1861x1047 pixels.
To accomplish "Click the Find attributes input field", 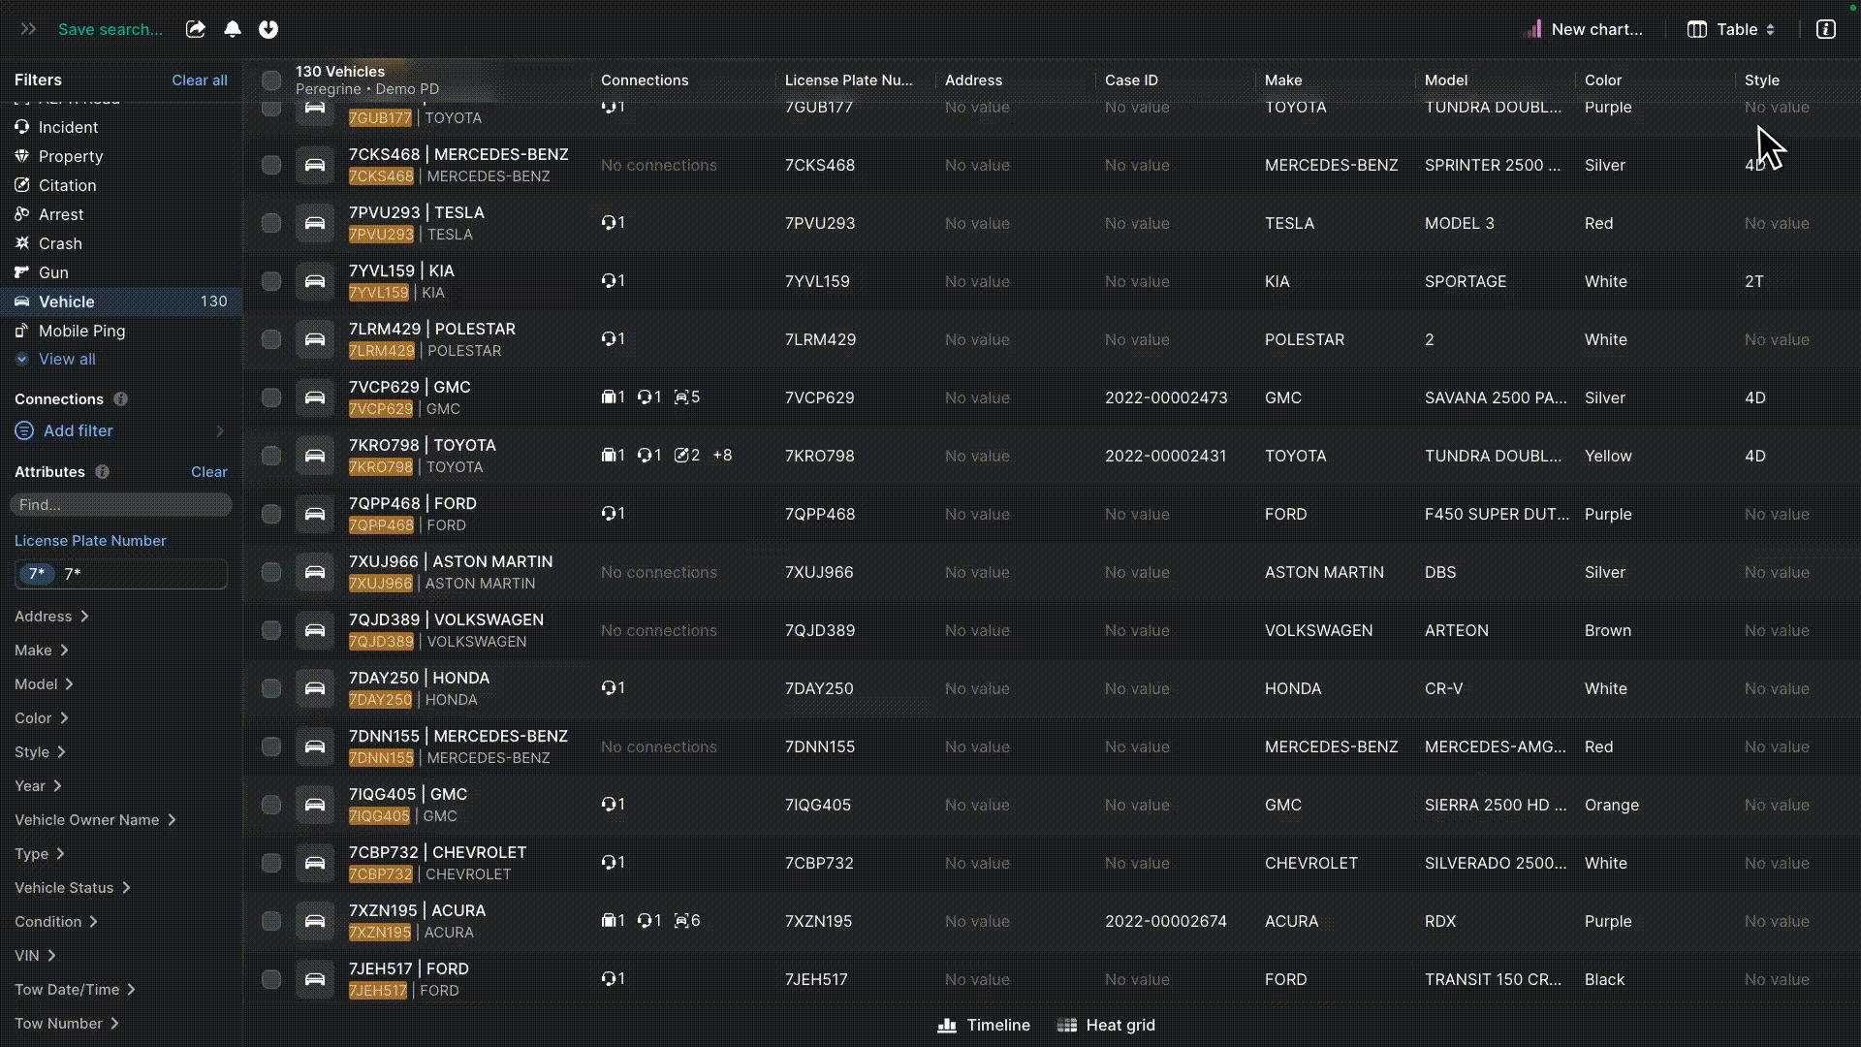I will click(121, 505).
